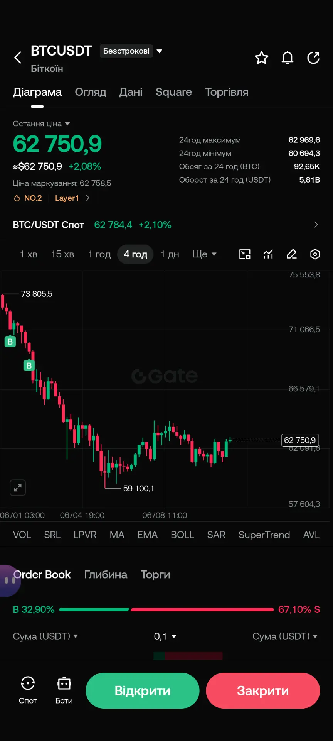This screenshot has width=333, height=741.
Task: Tap the 92,65K BTC volume value
Action: click(x=307, y=167)
